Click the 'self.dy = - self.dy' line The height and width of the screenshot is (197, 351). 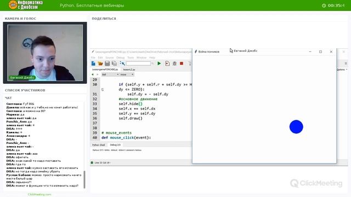click(x=148, y=94)
